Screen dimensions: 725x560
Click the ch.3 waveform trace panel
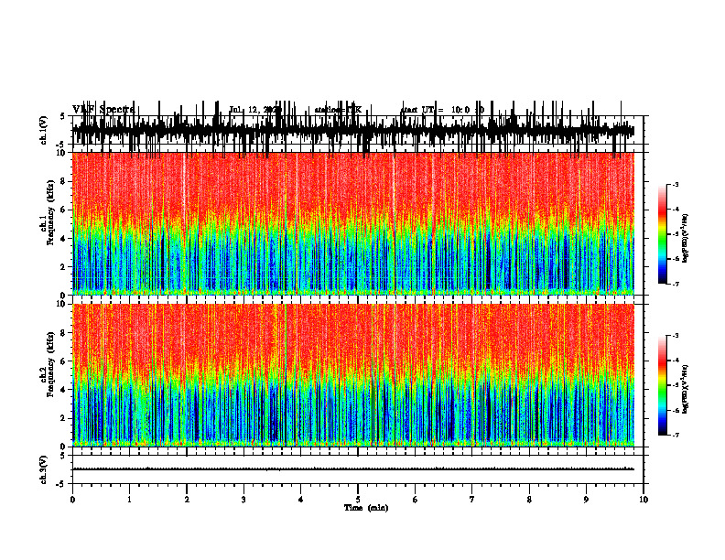point(358,469)
